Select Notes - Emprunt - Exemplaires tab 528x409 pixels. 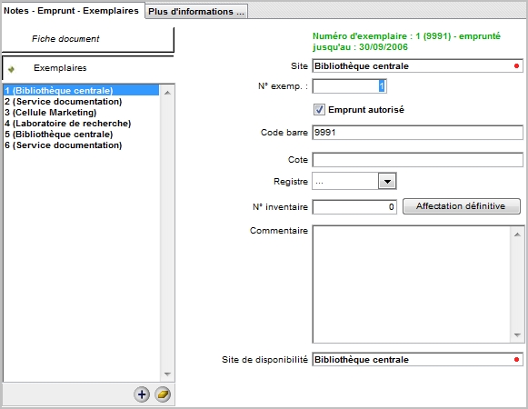(x=72, y=10)
